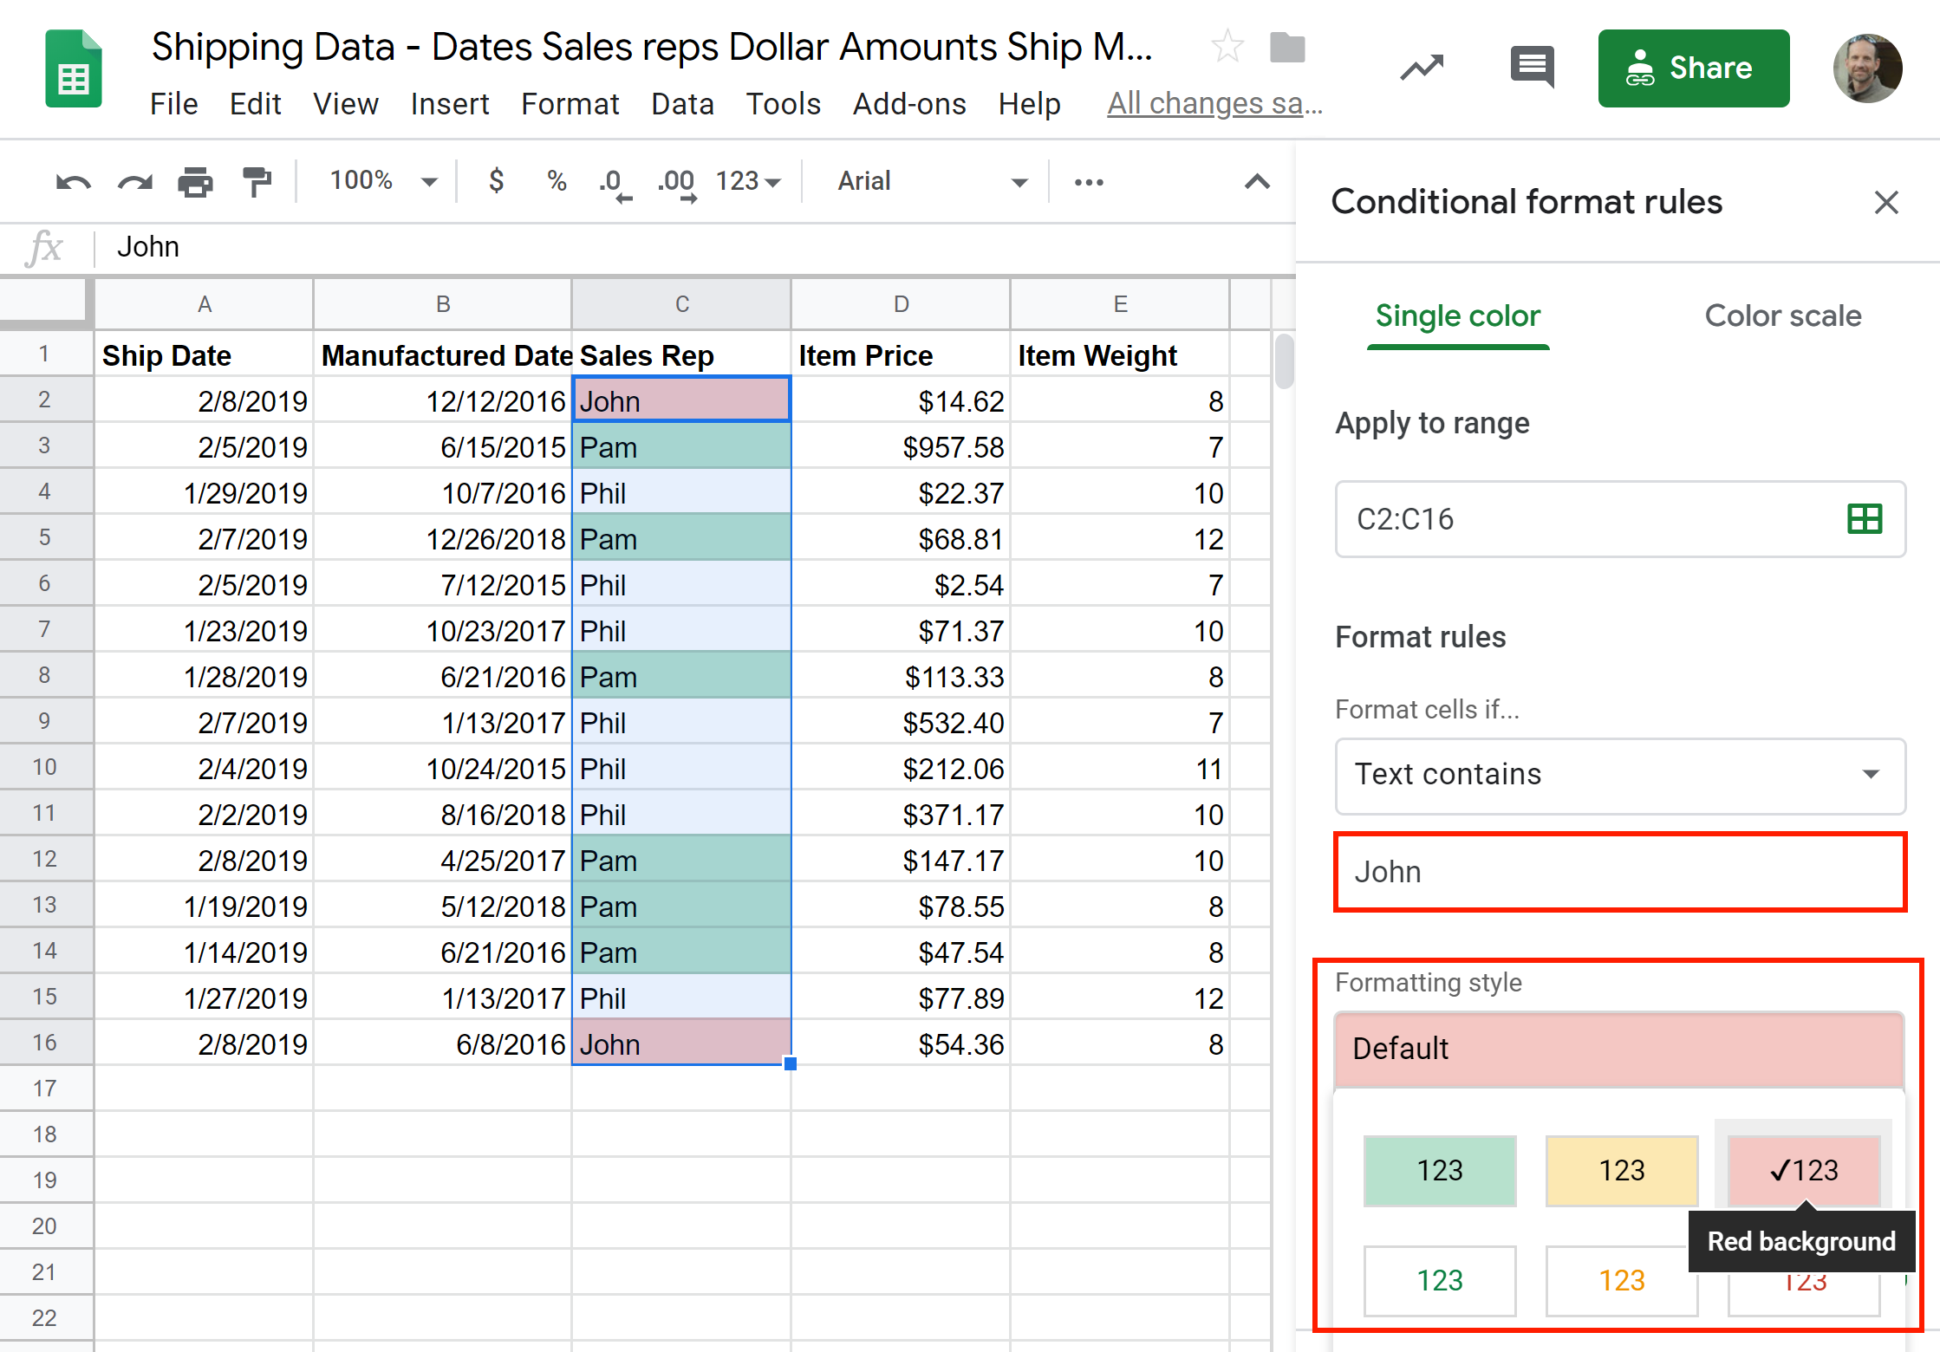Switch to the Color scale tab
This screenshot has height=1352, width=1940.
[x=1783, y=316]
